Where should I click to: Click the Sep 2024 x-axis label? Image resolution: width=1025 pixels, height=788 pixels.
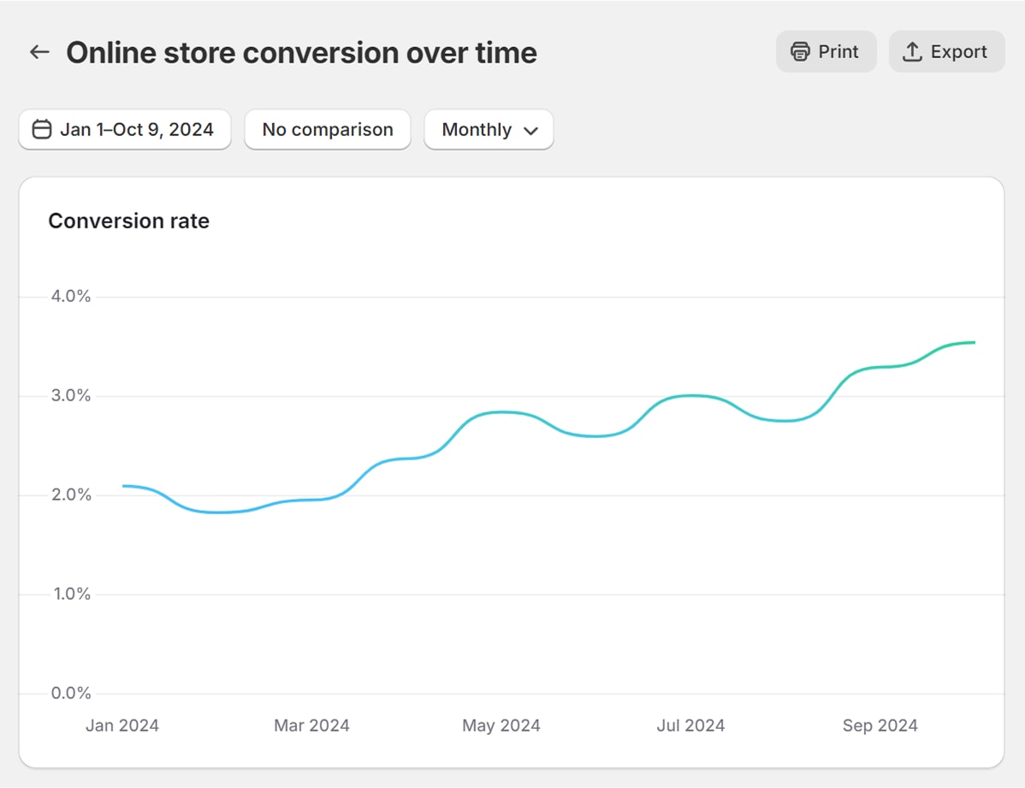[x=880, y=726]
